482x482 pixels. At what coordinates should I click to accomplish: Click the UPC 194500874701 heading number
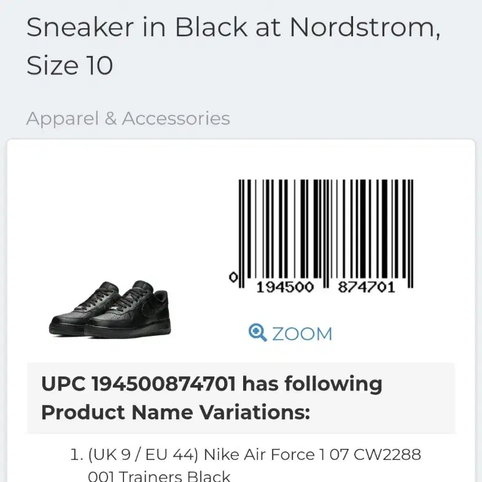[x=164, y=384]
